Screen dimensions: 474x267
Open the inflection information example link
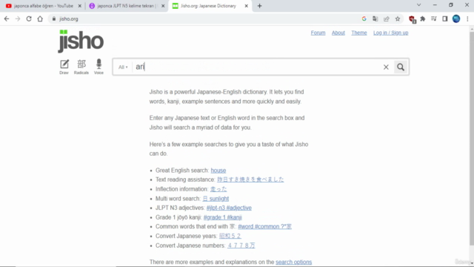click(x=218, y=189)
